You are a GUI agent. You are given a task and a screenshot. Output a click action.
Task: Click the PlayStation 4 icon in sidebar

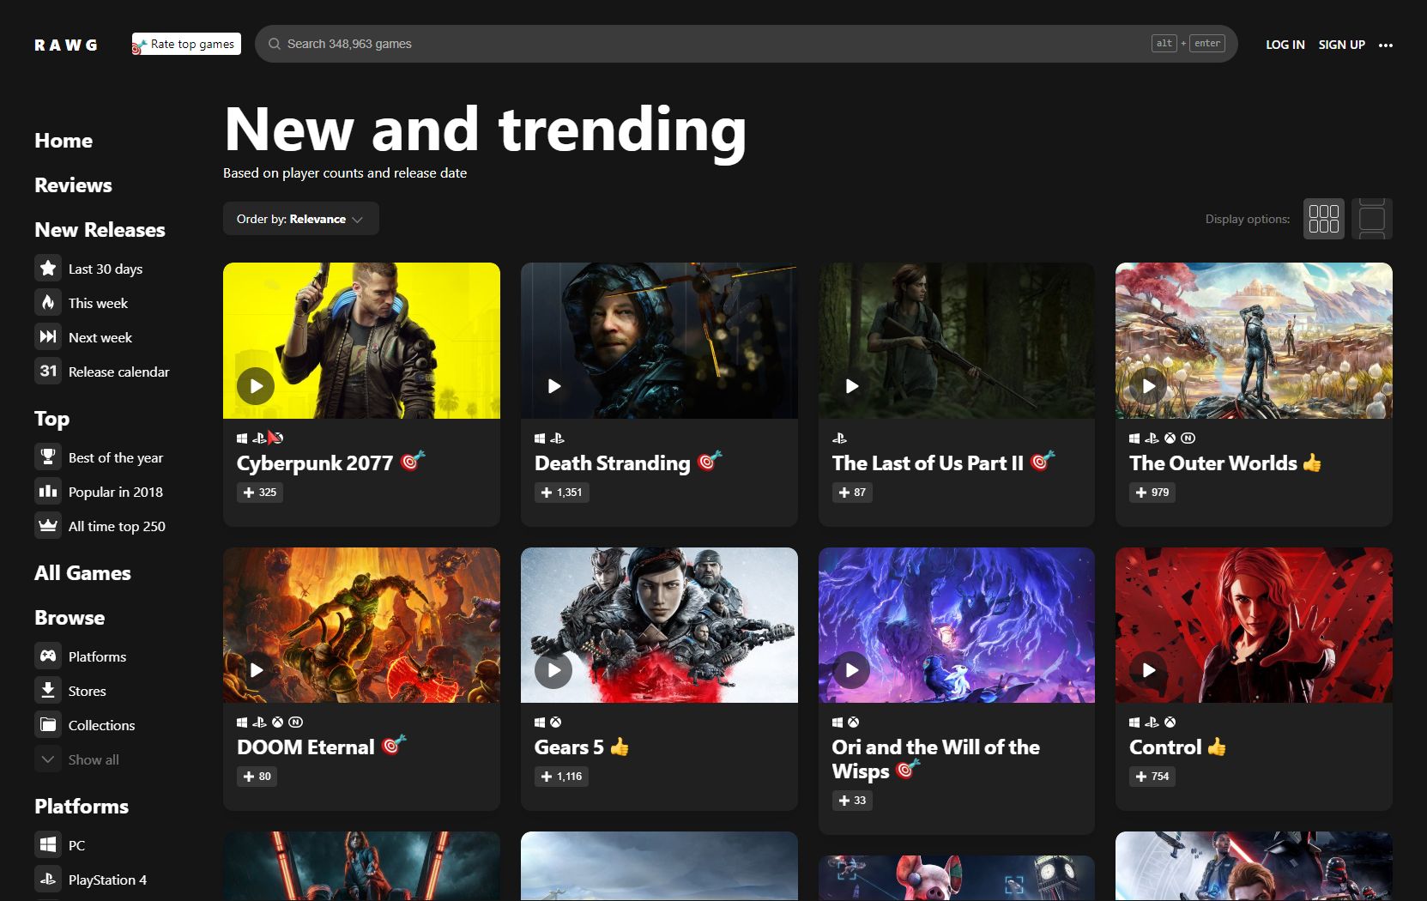point(48,879)
